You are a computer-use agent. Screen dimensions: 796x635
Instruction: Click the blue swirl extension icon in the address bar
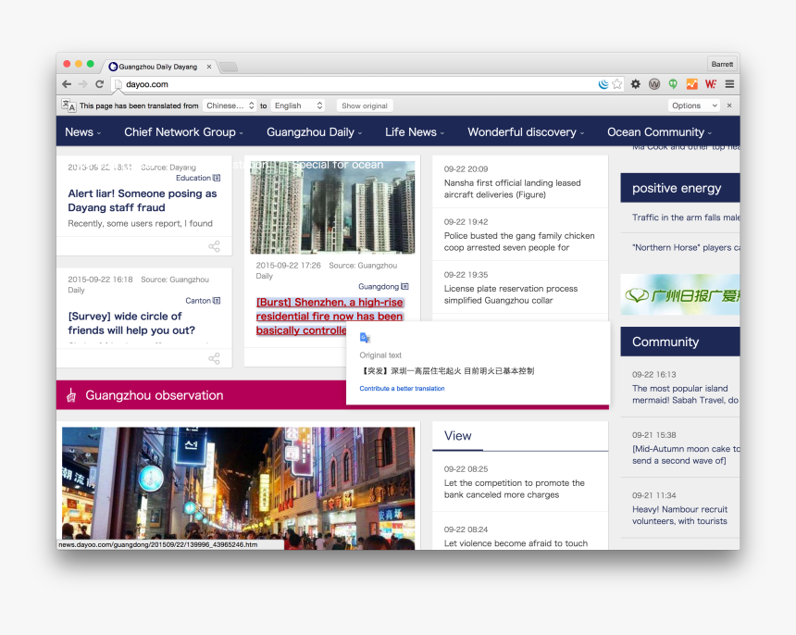coord(603,84)
